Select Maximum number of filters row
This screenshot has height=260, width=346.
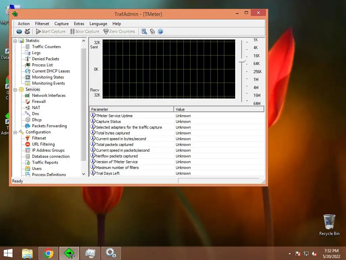pyautogui.click(x=177, y=167)
